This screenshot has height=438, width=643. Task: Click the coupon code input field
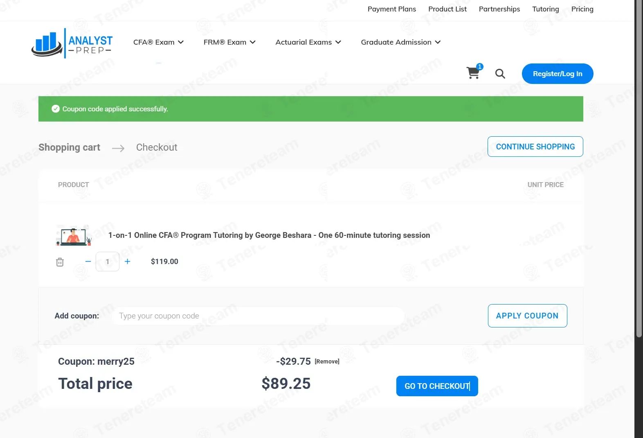point(258,316)
